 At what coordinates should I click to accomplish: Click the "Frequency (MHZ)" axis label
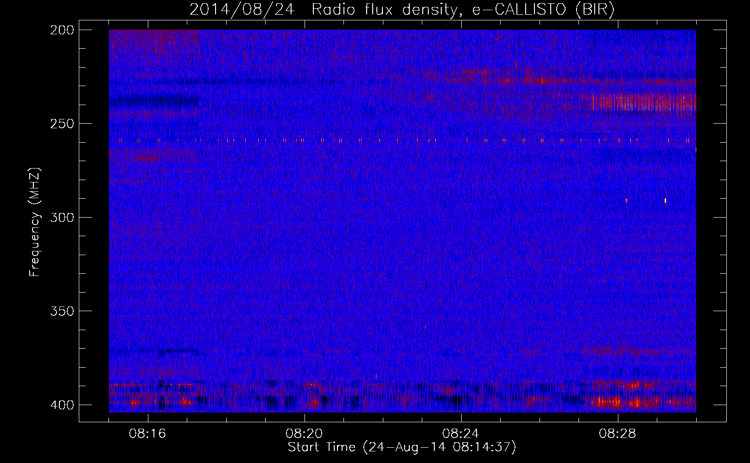(x=35, y=222)
